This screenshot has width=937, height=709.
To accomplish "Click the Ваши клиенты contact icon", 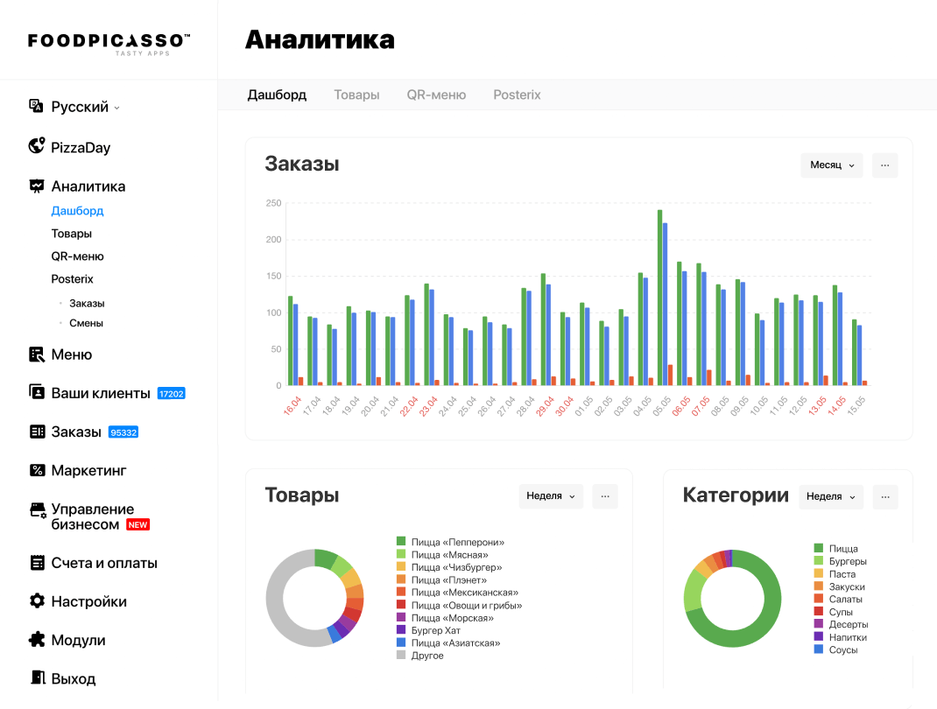I will click(x=36, y=392).
